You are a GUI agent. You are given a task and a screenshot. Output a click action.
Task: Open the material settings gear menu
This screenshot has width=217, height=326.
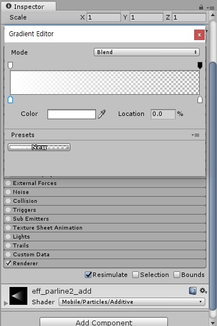click(x=203, y=291)
